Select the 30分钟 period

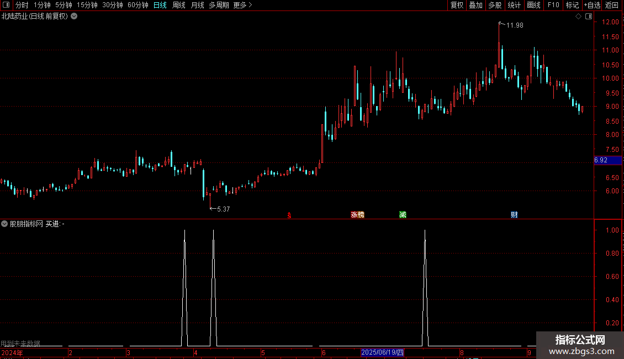(113, 5)
